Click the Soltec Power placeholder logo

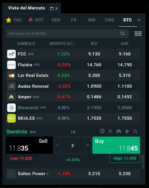click(11, 174)
